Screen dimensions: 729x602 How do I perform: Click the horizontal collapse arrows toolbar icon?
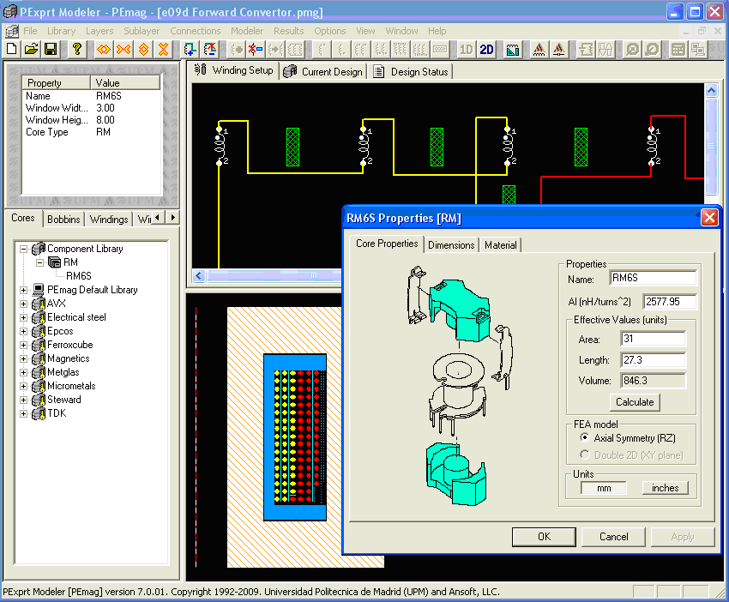coord(124,49)
